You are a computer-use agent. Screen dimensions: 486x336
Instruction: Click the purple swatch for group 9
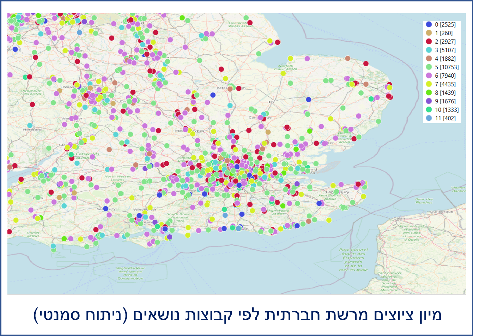429,101
